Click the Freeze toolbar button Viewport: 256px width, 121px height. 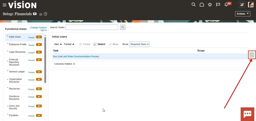tap(85, 44)
